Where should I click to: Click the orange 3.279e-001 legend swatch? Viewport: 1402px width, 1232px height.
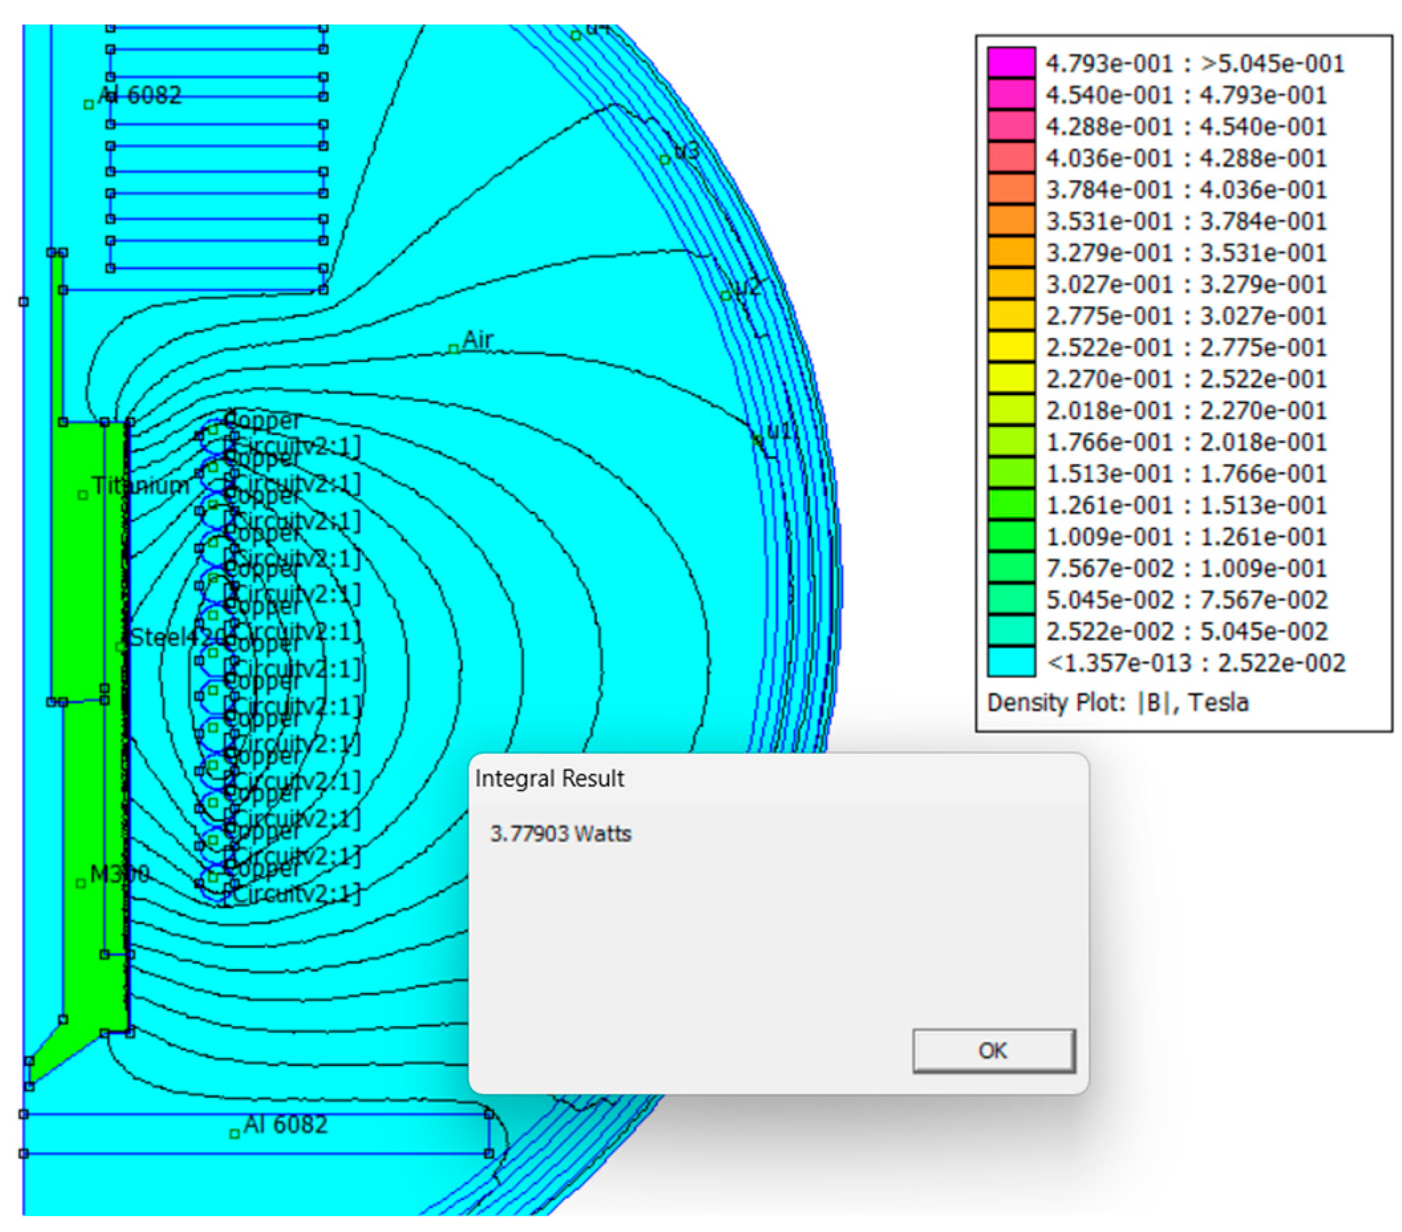tap(1011, 252)
